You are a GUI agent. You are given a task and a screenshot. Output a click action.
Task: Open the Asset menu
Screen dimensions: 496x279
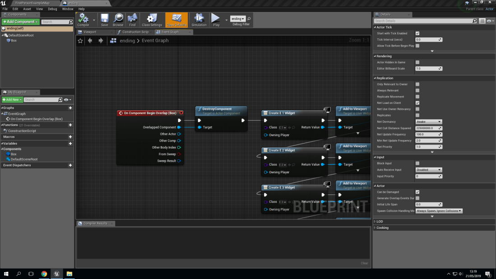point(27,9)
